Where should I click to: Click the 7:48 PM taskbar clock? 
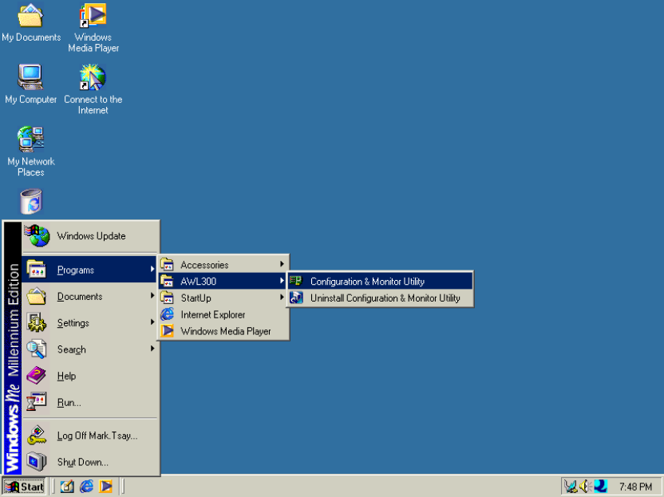tap(635, 487)
